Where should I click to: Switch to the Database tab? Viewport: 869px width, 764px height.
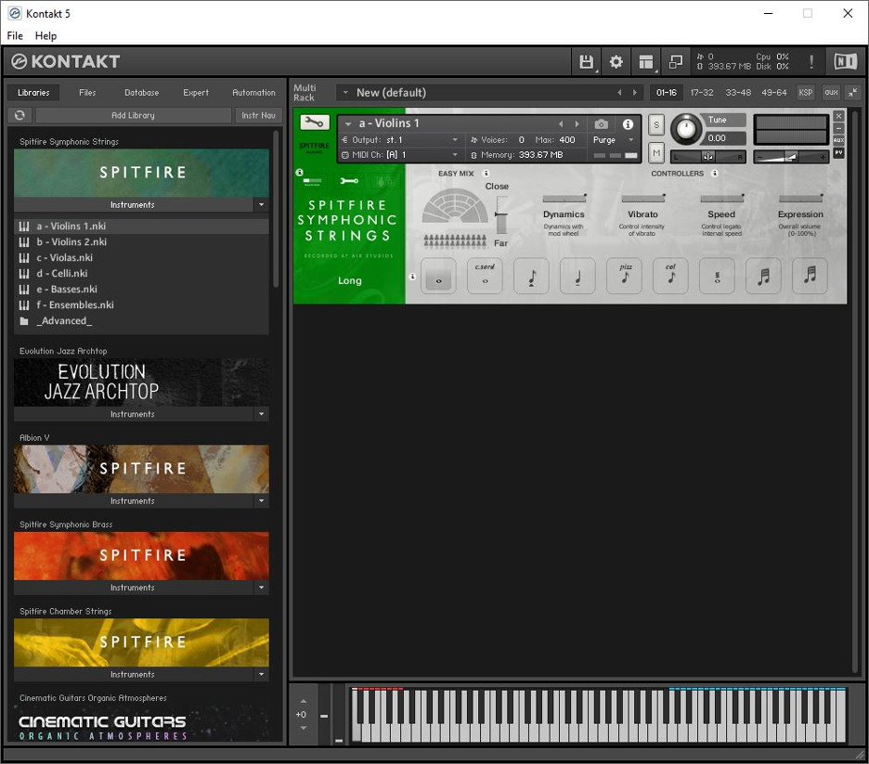(x=141, y=93)
